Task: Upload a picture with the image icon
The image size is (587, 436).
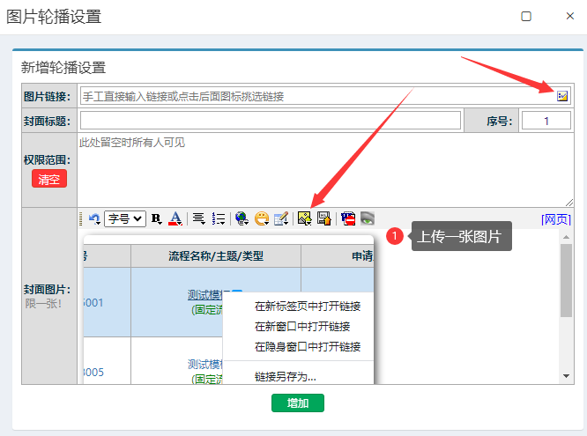Action: [304, 218]
